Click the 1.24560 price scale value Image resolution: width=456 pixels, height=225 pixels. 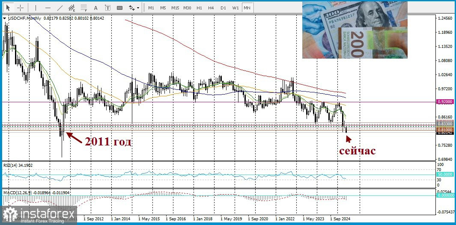pyautogui.click(x=446, y=18)
